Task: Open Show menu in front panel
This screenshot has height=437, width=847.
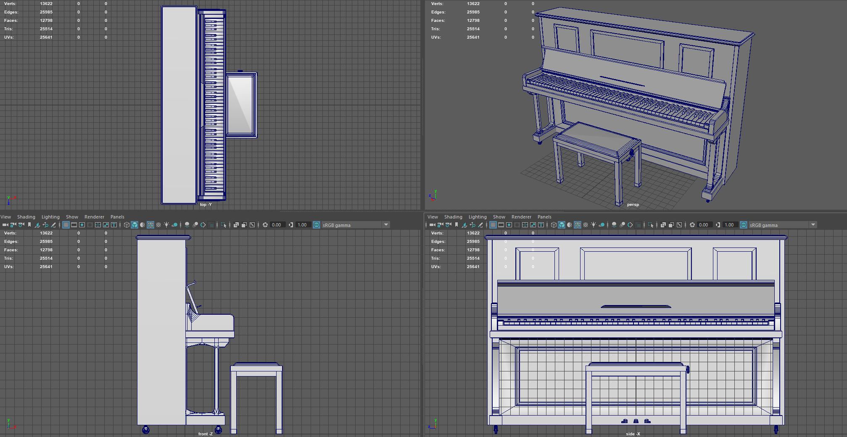Action: pos(72,217)
